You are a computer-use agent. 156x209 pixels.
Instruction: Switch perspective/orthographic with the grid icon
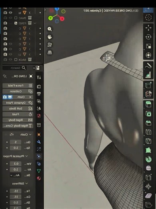(50, 53)
